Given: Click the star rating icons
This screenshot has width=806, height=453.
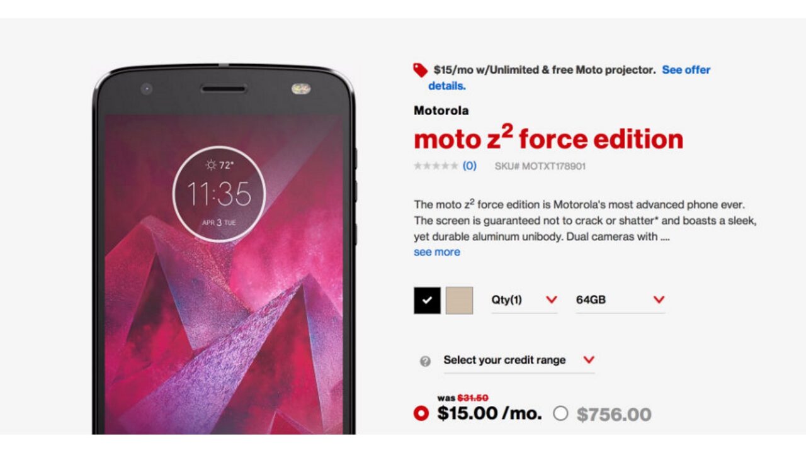Looking at the screenshot, I should point(436,166).
